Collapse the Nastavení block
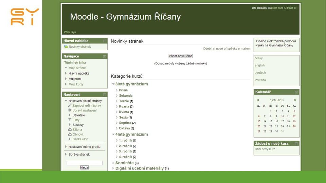This screenshot has height=183, width=326. click(105, 95)
